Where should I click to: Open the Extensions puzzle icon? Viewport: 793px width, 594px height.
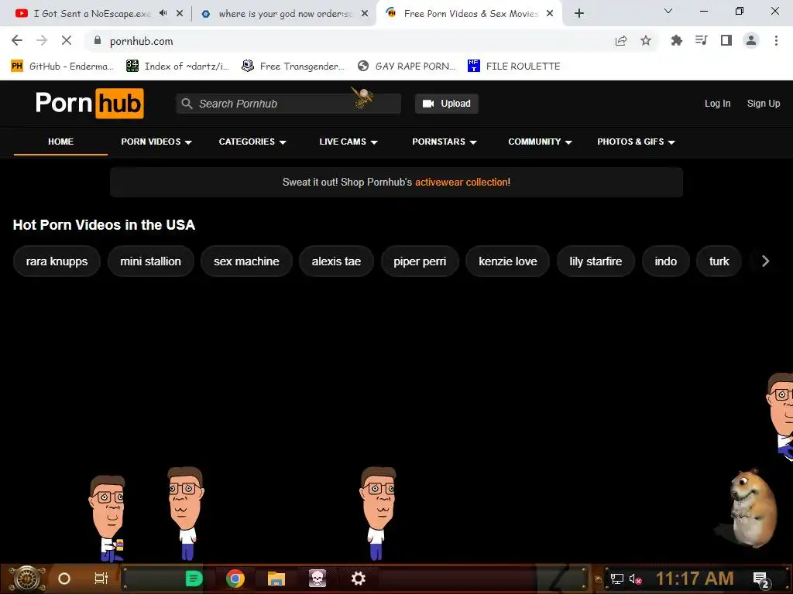(676, 40)
